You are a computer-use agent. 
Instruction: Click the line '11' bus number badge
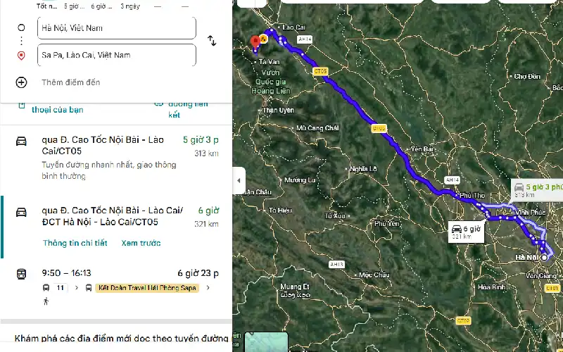coord(61,288)
